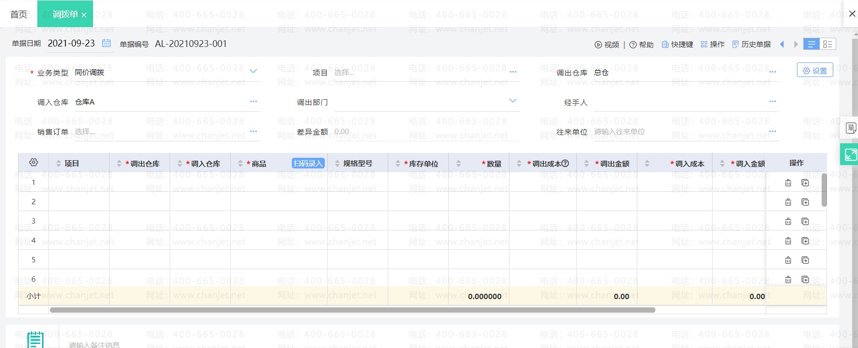This screenshot has height=348, width=858.
Task: Click the help button
Action: 641,45
